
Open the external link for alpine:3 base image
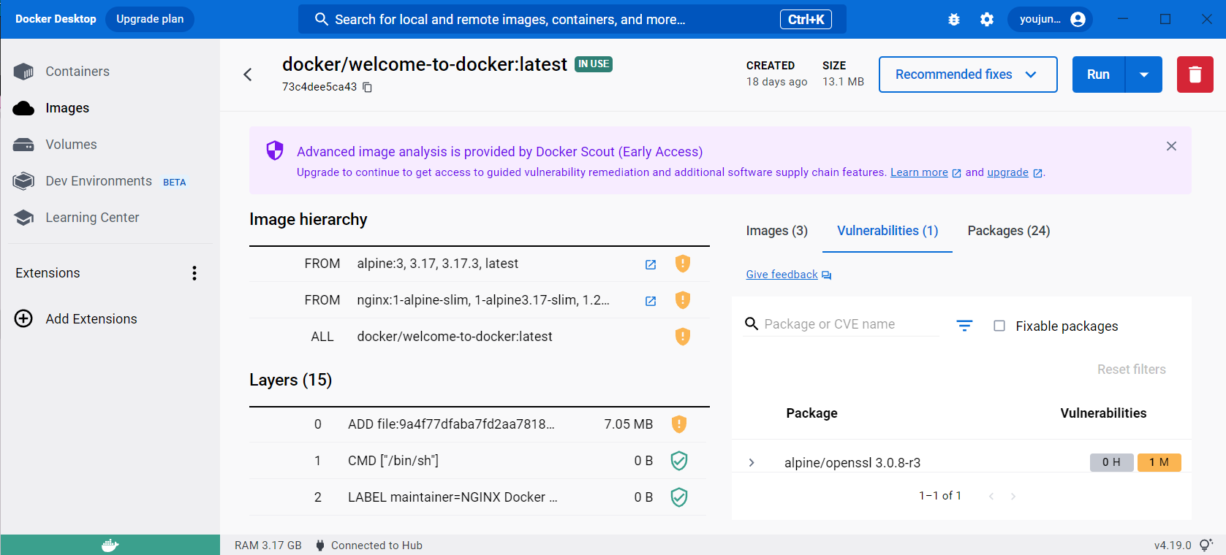pos(651,264)
